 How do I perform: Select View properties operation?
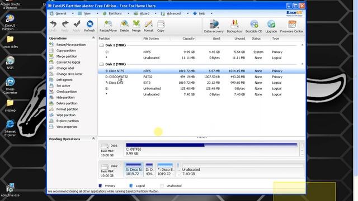(x=67, y=127)
